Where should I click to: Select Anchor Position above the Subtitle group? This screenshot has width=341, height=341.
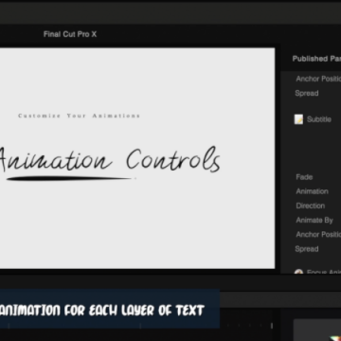click(x=318, y=79)
